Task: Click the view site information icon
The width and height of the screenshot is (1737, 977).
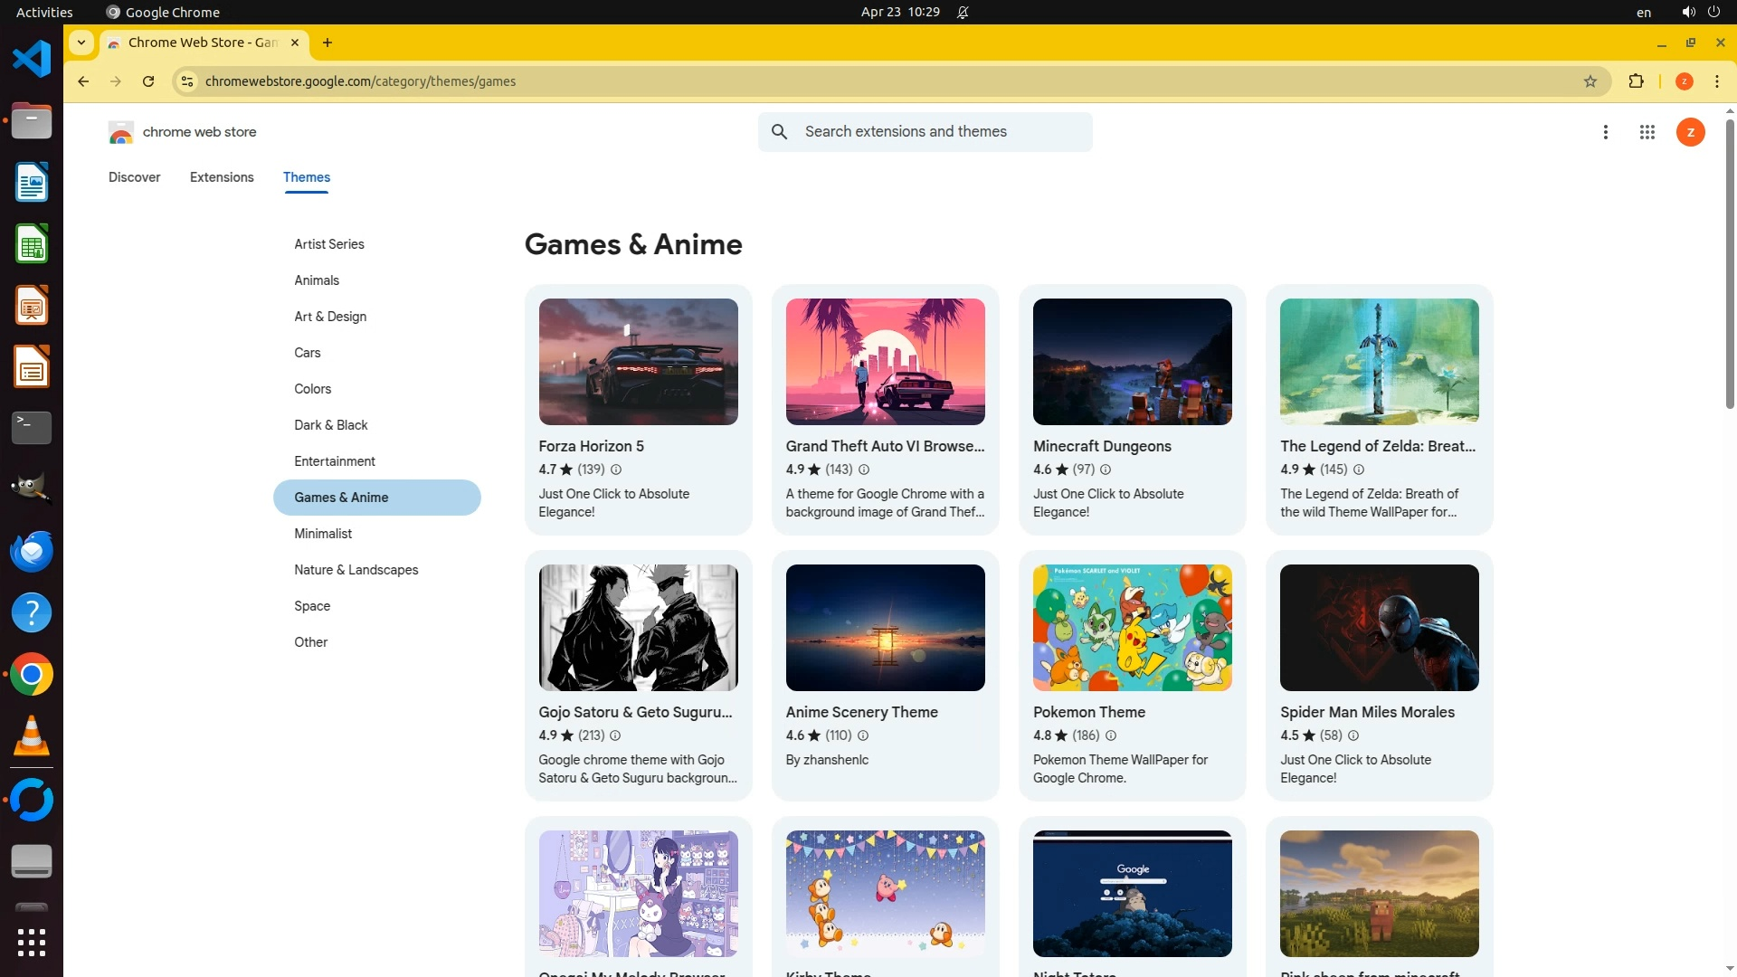Action: pyautogui.click(x=187, y=81)
